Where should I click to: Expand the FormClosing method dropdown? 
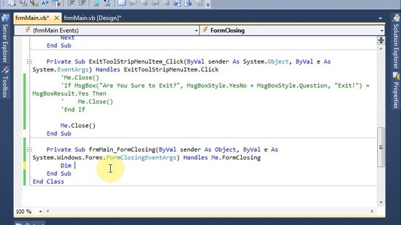(382, 31)
